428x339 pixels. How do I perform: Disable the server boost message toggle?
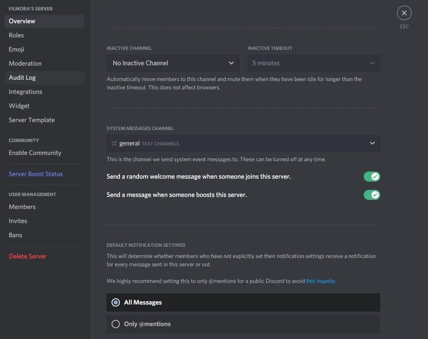(372, 195)
